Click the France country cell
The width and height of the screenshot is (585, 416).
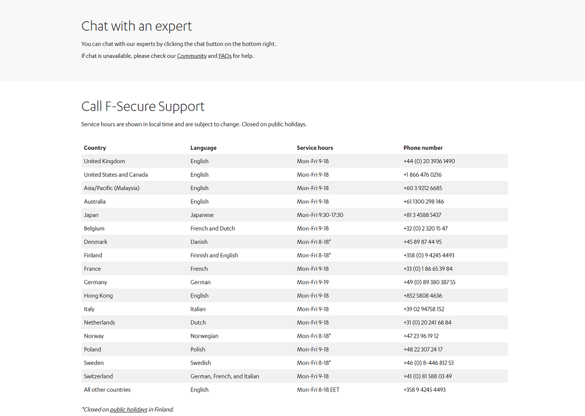pyautogui.click(x=92, y=269)
